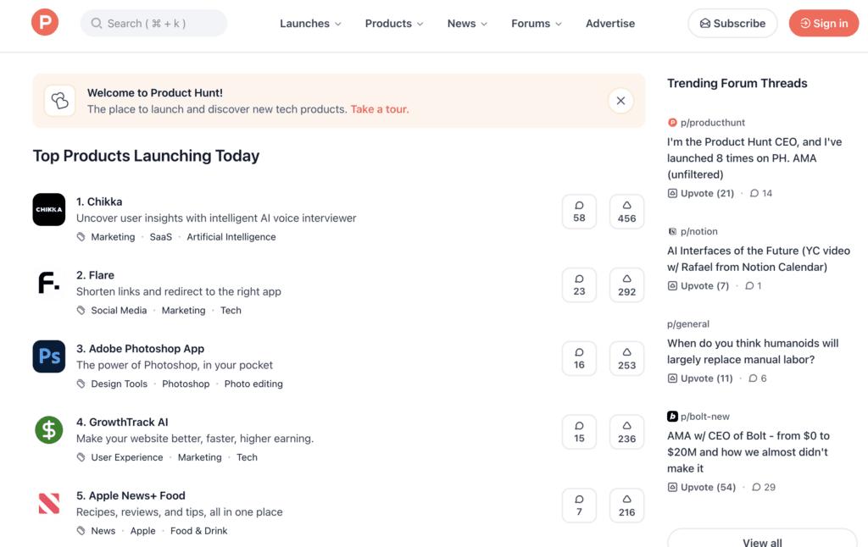Open comments for Adobe Photoshop App (16)
Viewport: 868px width, 547px height.
[x=579, y=358]
